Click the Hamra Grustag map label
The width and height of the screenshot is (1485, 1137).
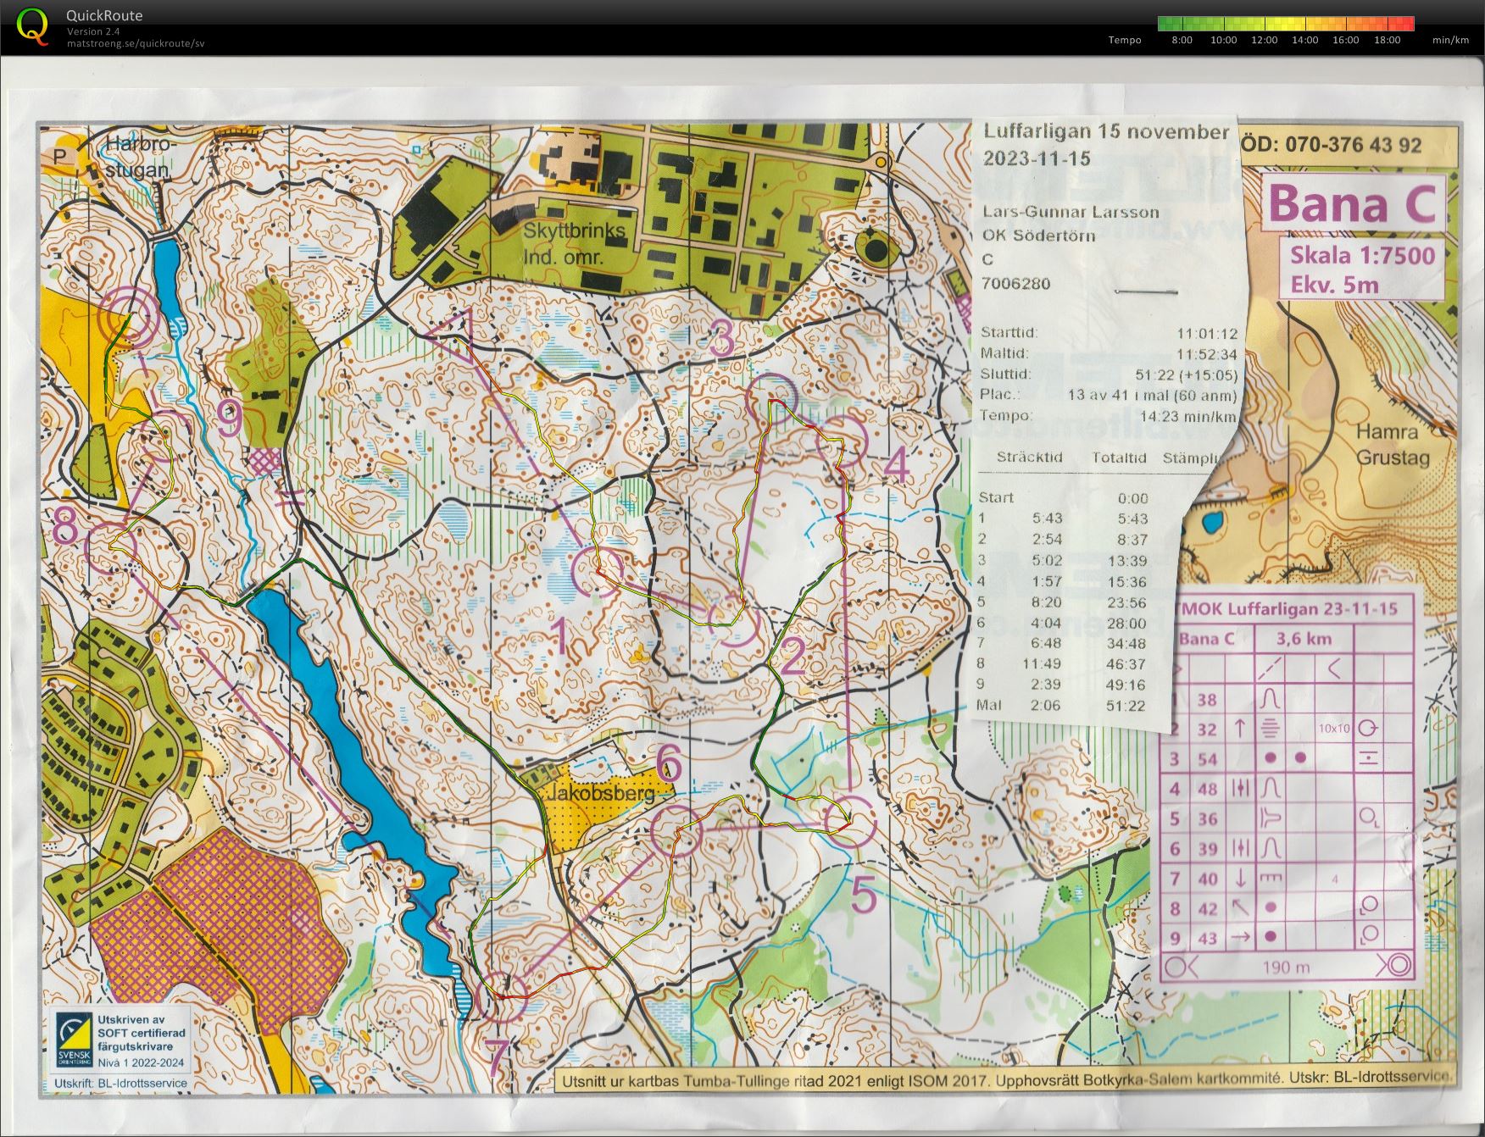[1392, 445]
